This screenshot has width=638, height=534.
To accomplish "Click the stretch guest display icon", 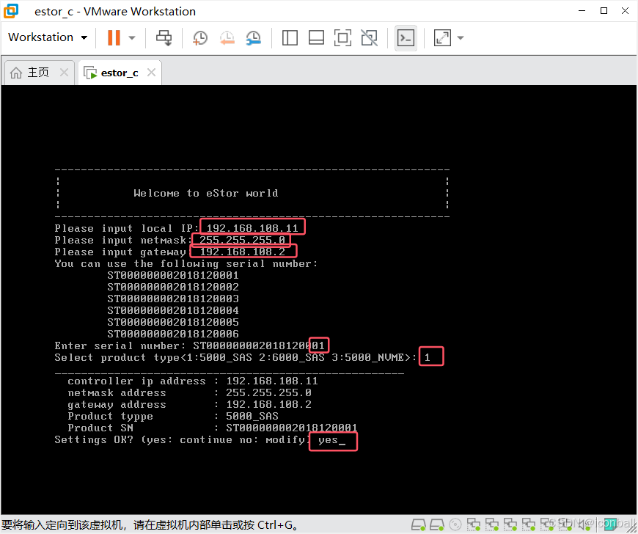I will pos(442,38).
